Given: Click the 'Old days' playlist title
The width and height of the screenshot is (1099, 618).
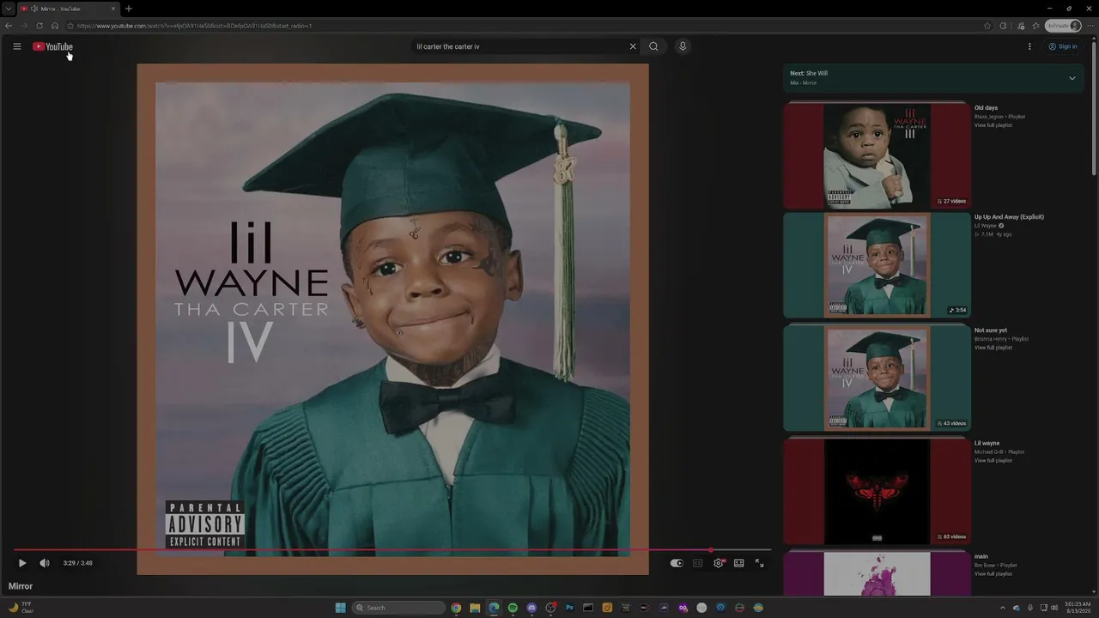Looking at the screenshot, I should coord(986,108).
